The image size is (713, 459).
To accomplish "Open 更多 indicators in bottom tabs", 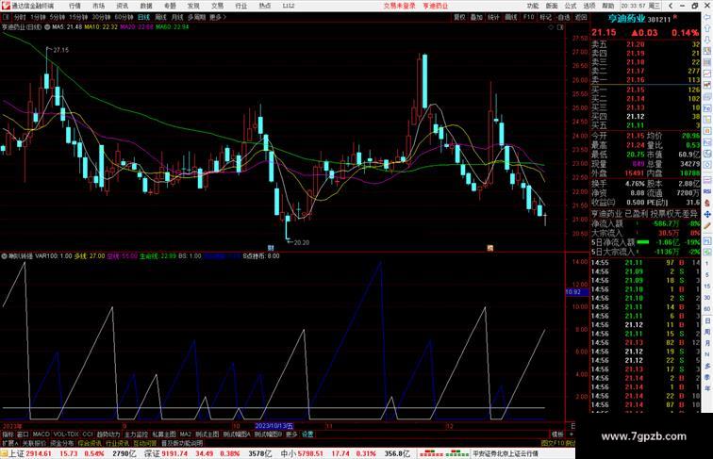I will pos(291,434).
